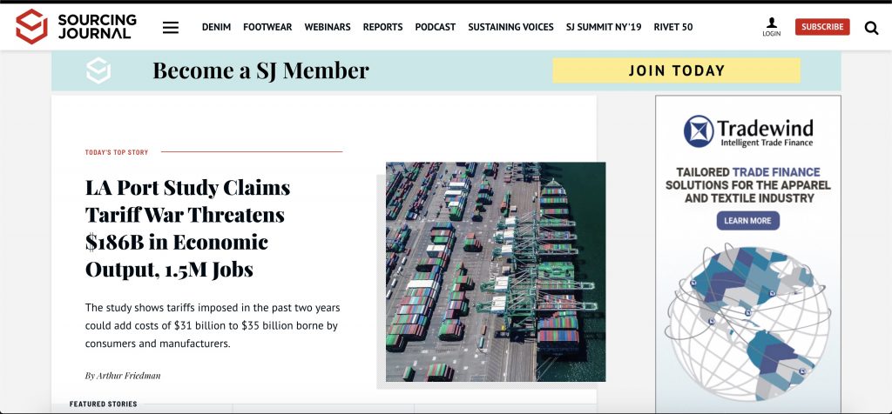The height and width of the screenshot is (414, 892).
Task: Open the Denim section
Action: [x=216, y=27]
